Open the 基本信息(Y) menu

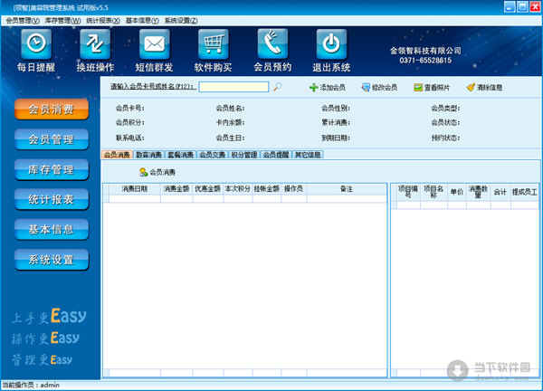142,21
